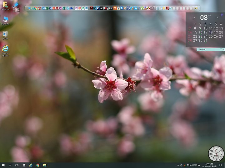225x168 pixels.
Task: Click the Safely Remove Hardware tray icon
Action: pyautogui.click(x=181, y=165)
